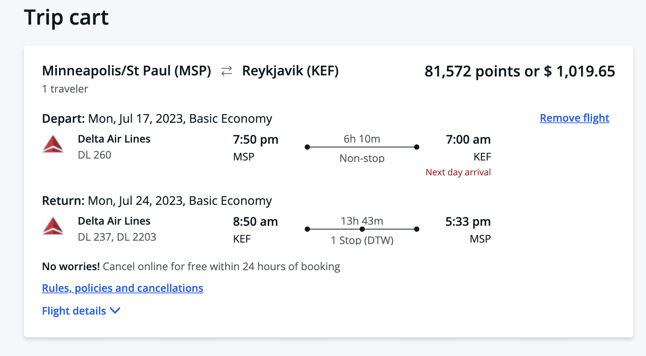
Task: Expand the Flight details section
Action: click(74, 310)
